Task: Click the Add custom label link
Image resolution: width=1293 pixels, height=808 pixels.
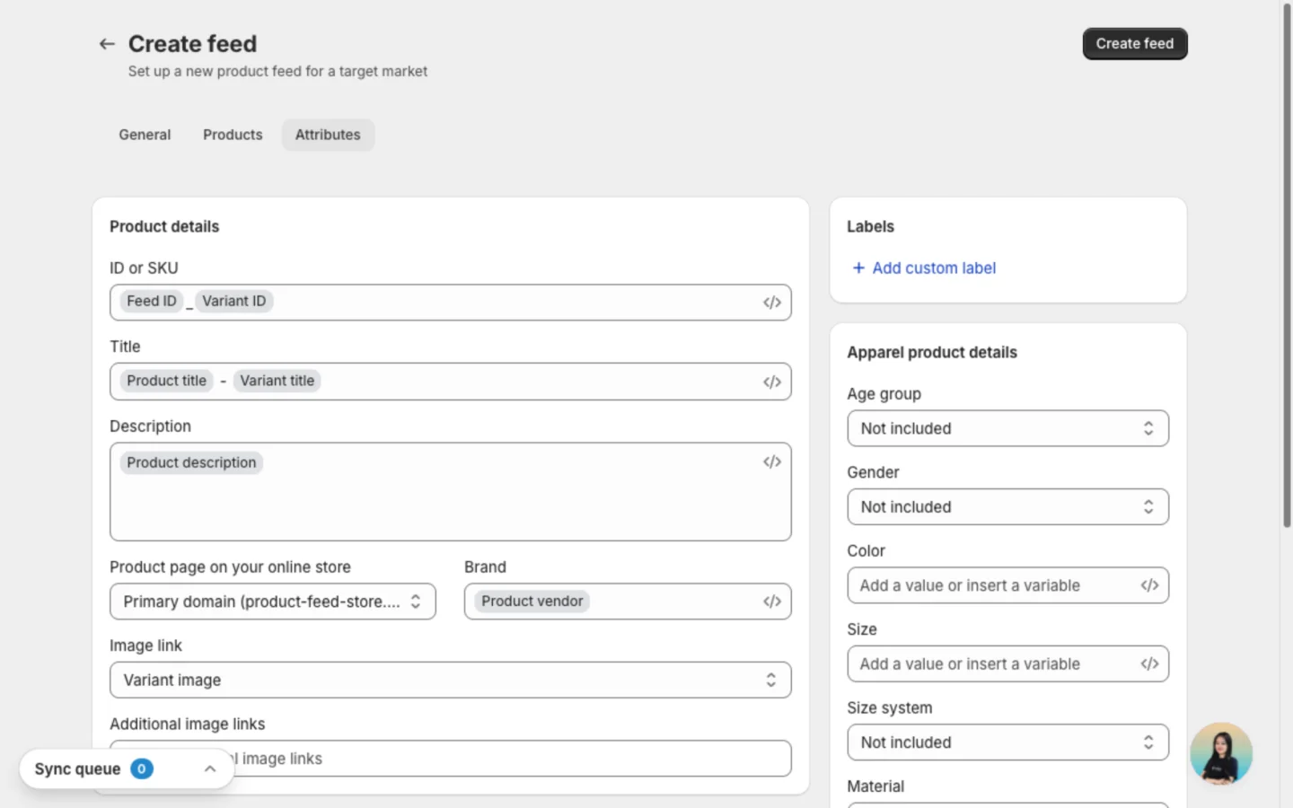Action: pos(934,268)
